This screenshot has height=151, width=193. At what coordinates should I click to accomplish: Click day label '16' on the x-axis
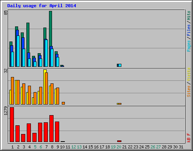coord(96,147)
